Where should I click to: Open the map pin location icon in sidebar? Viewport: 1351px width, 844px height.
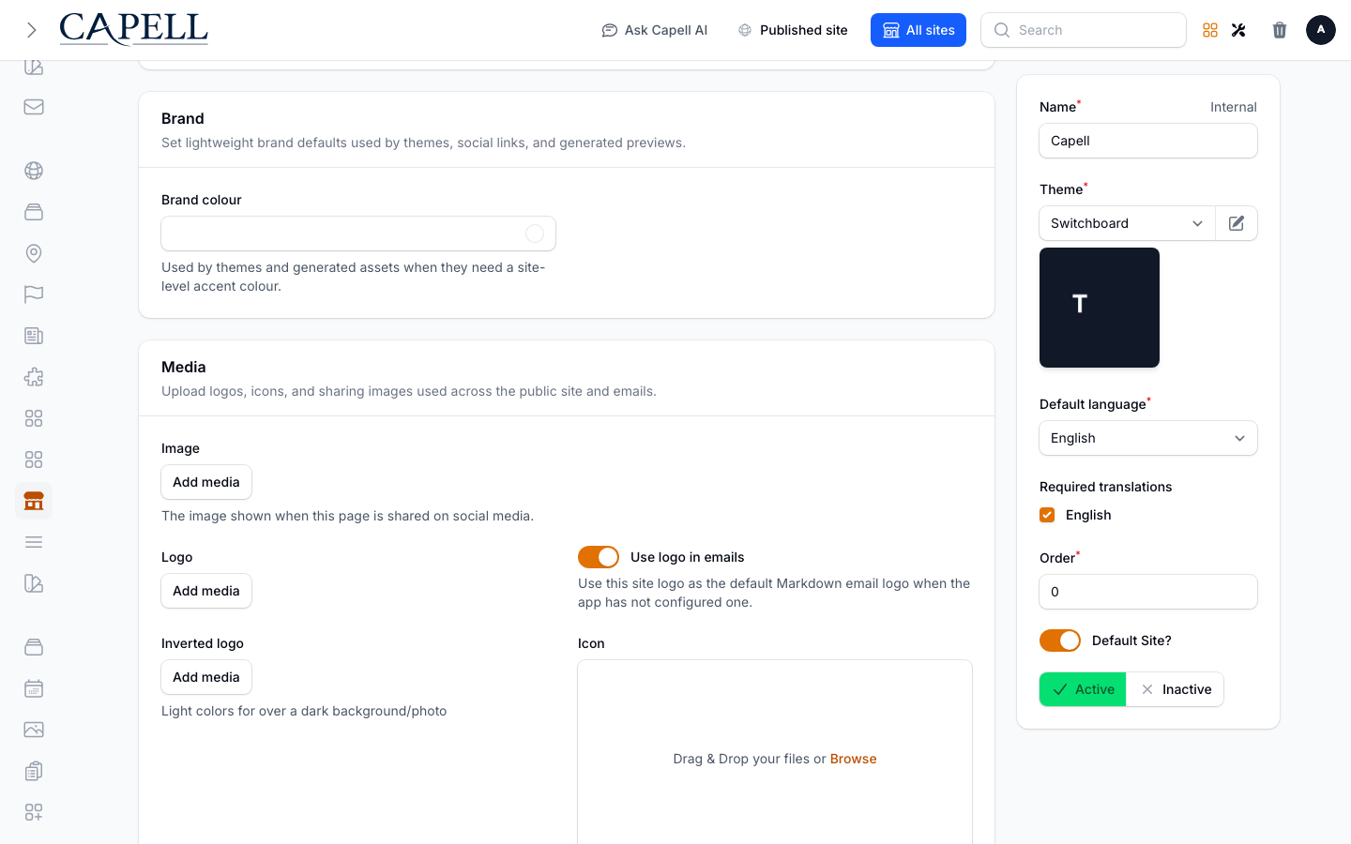[x=34, y=253]
